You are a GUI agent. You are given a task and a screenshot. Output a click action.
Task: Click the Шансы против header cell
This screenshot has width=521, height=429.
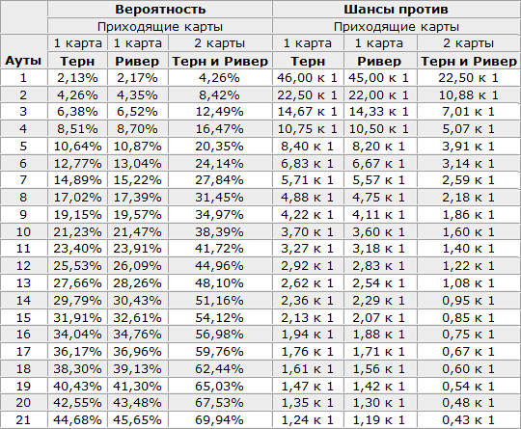pos(396,9)
